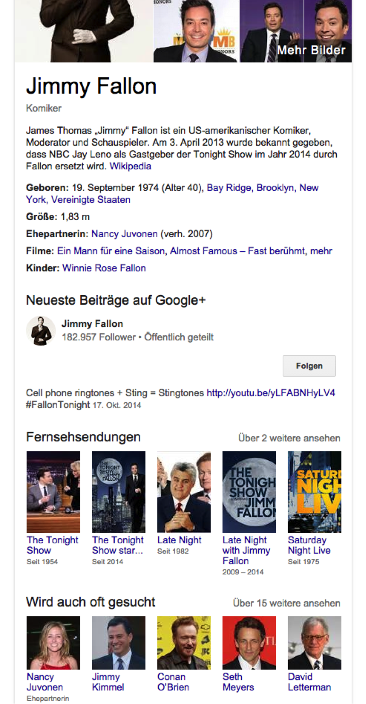Open the Wikipedia link in the description
The image size is (366, 704).
(x=130, y=167)
